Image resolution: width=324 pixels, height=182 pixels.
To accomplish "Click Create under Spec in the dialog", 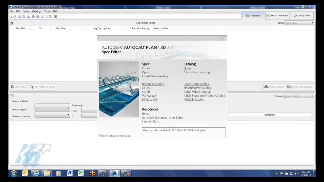I will [146, 68].
